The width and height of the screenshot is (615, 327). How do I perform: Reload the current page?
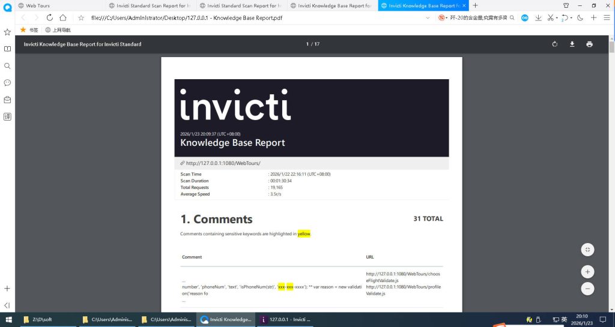(49, 18)
